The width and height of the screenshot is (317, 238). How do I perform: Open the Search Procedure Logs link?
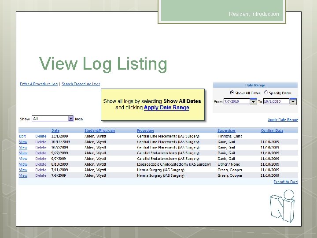[x=81, y=84]
